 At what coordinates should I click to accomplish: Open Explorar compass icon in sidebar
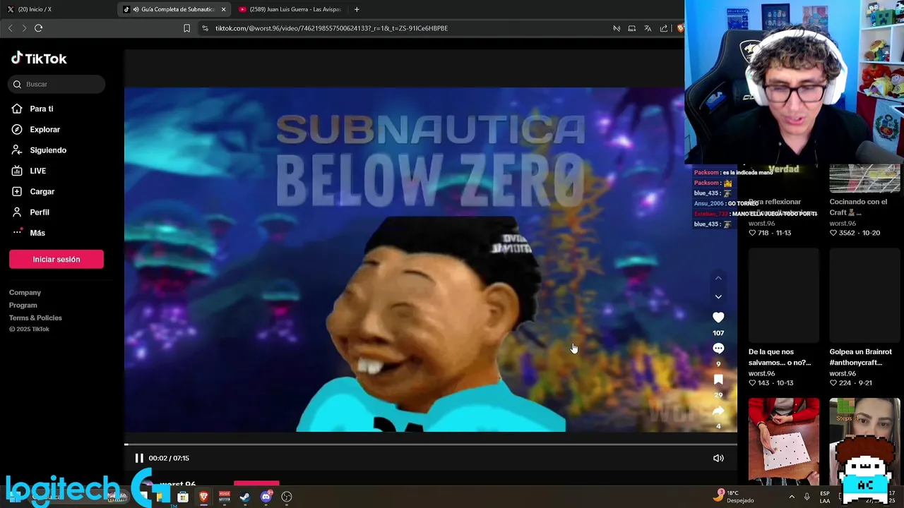click(x=17, y=129)
